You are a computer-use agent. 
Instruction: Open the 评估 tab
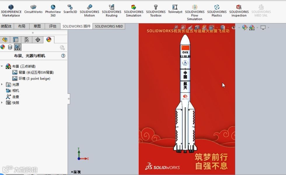(52, 26)
